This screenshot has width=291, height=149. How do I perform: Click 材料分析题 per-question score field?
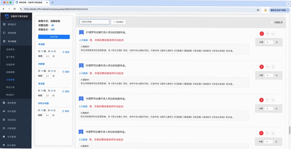[47, 115]
